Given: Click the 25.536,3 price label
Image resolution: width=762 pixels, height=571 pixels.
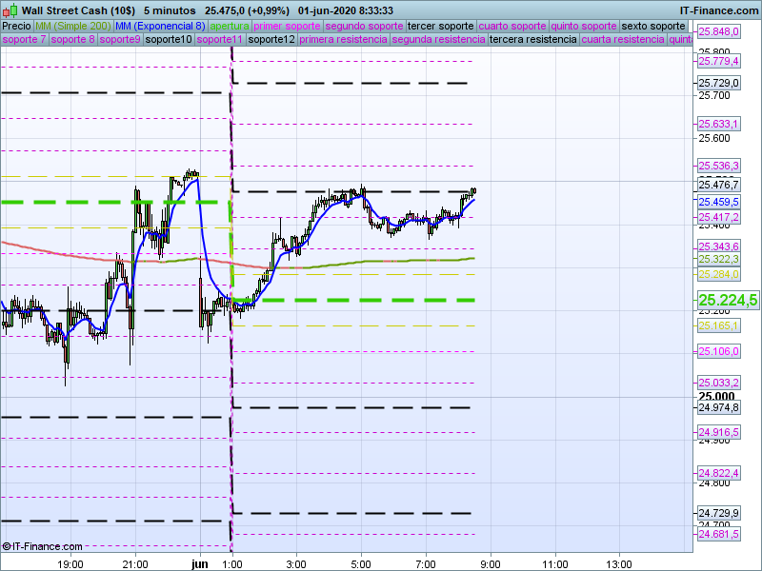Looking at the screenshot, I should point(719,166).
